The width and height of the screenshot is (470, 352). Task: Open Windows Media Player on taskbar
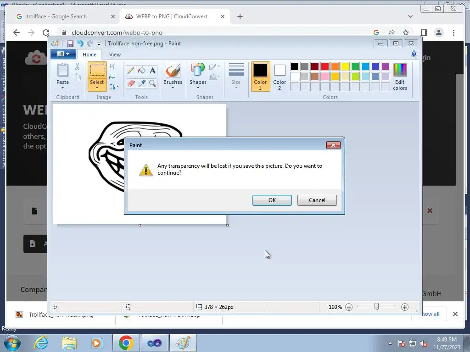click(x=97, y=343)
